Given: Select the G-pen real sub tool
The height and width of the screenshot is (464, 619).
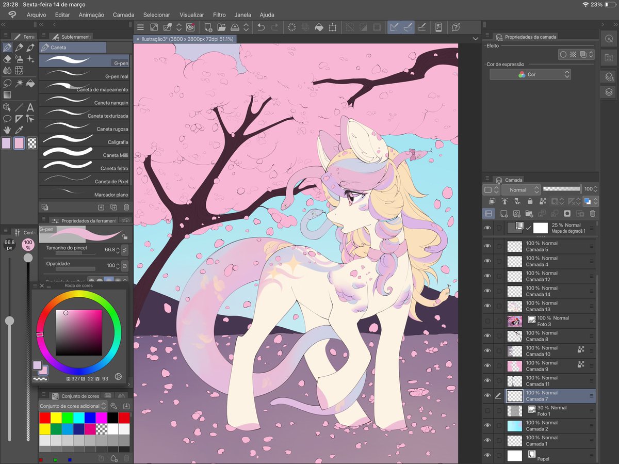Looking at the screenshot, I should point(85,74).
